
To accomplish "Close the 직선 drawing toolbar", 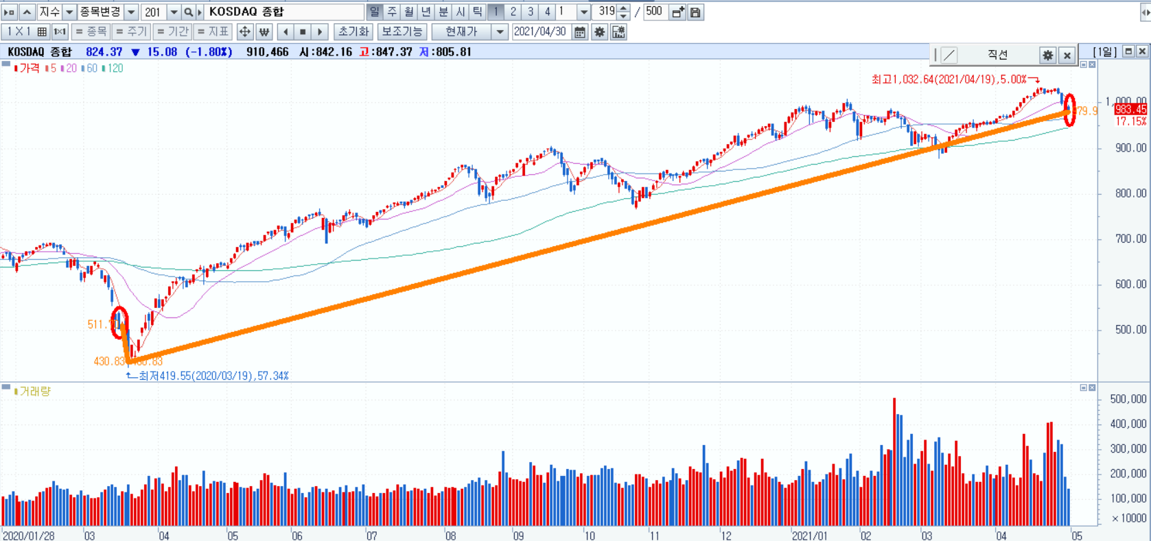I will (1067, 55).
